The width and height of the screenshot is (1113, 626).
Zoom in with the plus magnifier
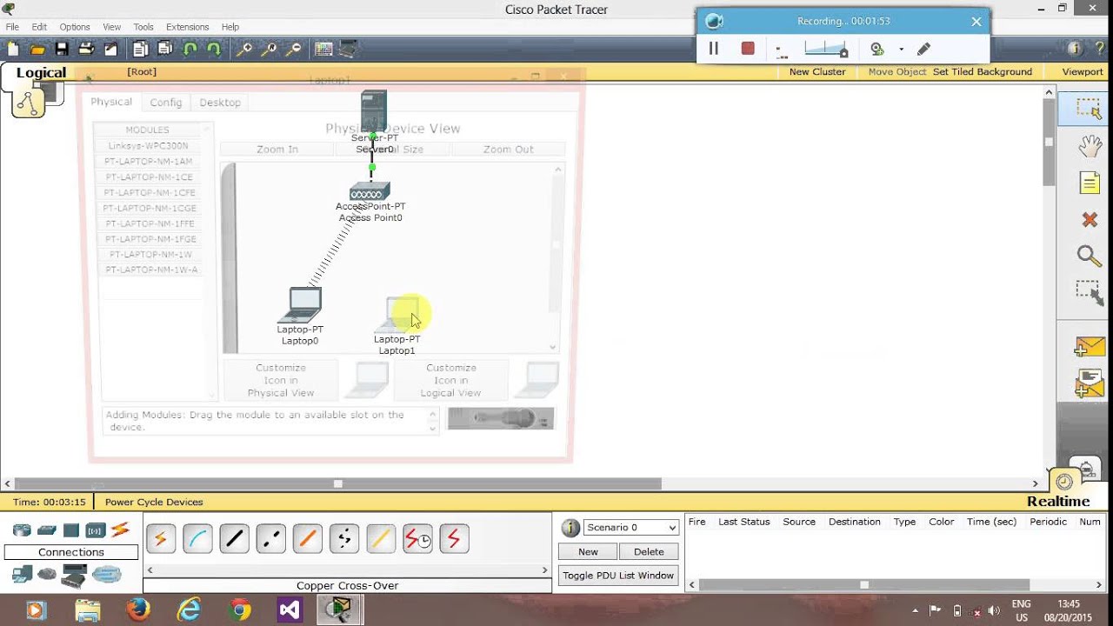(x=244, y=49)
